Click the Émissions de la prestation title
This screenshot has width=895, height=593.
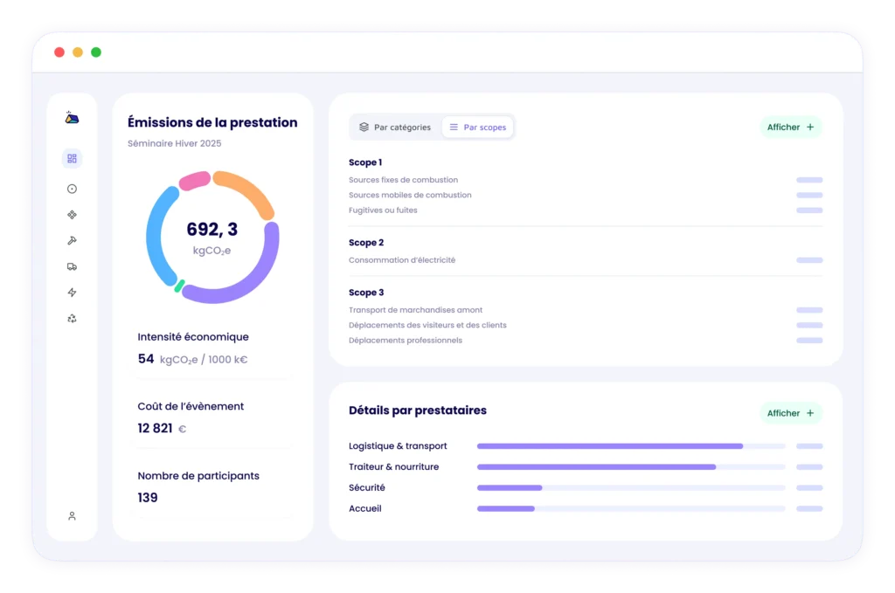[212, 122]
